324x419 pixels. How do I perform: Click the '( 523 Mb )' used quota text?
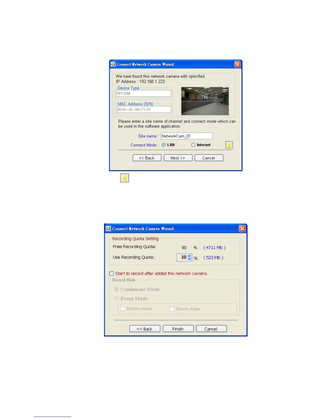coord(213,258)
